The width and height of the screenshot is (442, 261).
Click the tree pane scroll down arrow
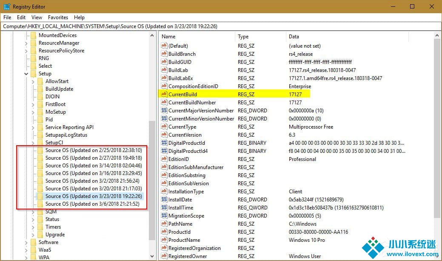[x=152, y=256]
